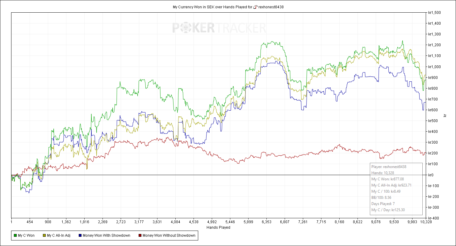
Task: Click the green My C Won legend swatch
Action: point(15,236)
